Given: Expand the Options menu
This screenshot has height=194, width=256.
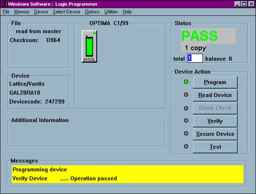Looking at the screenshot, I should coord(92,12).
